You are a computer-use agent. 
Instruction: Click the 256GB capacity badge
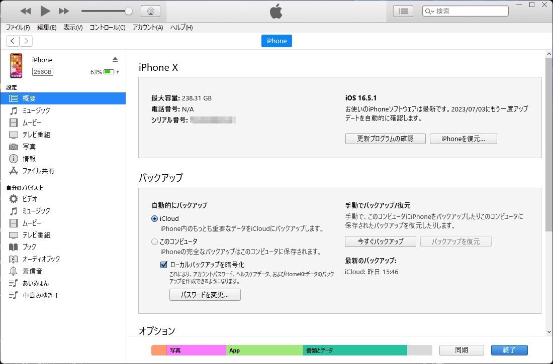point(43,72)
